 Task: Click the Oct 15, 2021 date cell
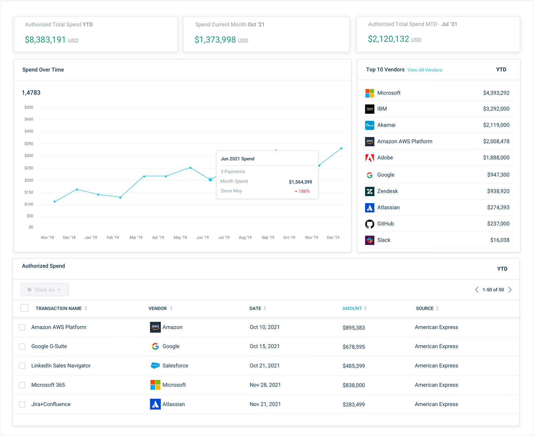265,346
